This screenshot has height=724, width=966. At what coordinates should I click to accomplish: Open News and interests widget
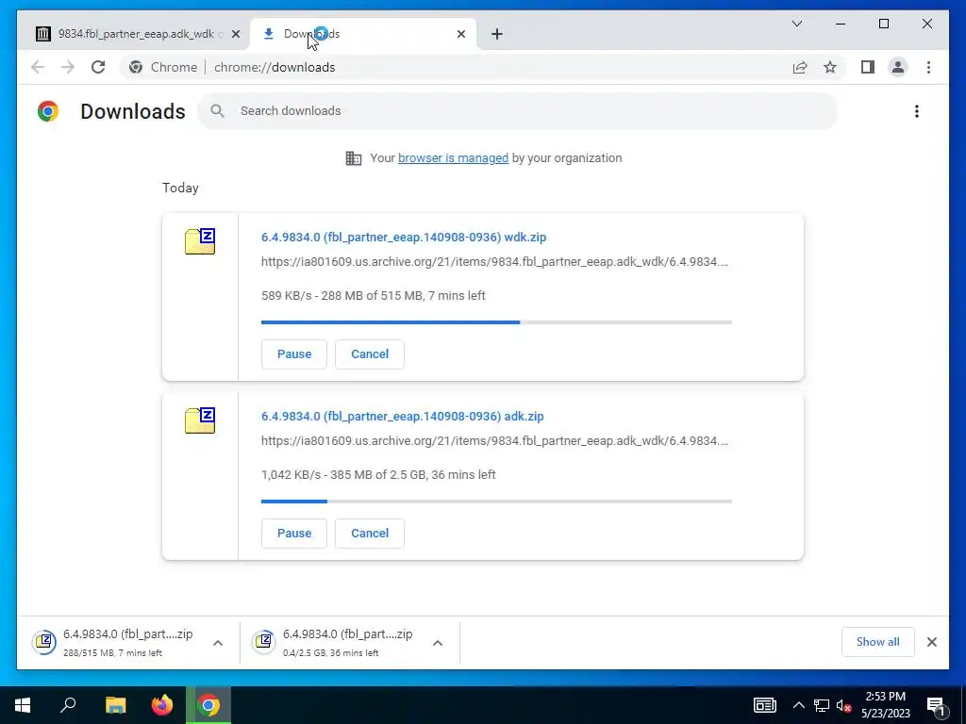pyautogui.click(x=764, y=705)
